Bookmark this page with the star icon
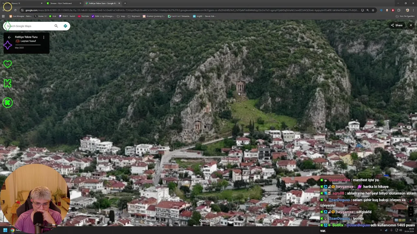 (373, 10)
